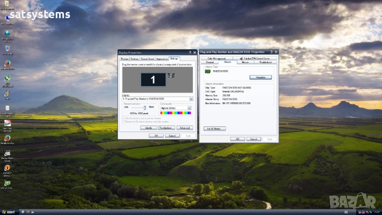Image resolution: width=382 pixels, height=215 pixels.
Task: Open My Computer desktop icon
Action: (7, 18)
